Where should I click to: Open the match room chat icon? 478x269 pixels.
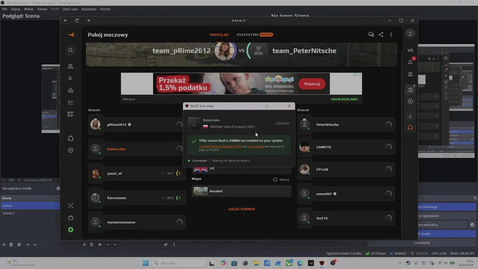click(x=371, y=34)
